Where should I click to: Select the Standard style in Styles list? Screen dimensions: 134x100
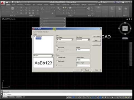39,38
